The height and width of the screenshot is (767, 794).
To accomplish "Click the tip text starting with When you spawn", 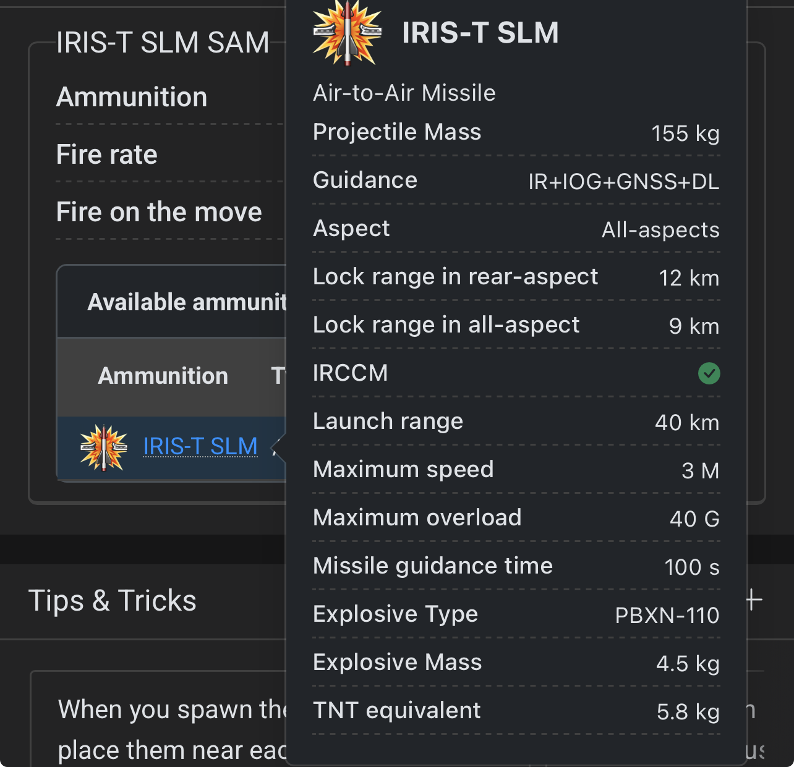I will pos(173,710).
